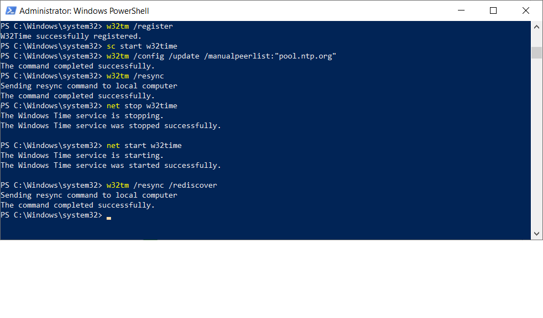Click the scrollbar track below the thumb
543x318 pixels.
[536, 144]
